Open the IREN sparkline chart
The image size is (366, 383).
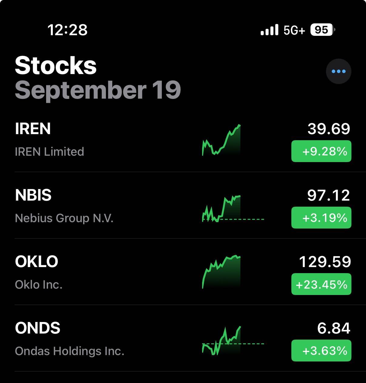[222, 140]
